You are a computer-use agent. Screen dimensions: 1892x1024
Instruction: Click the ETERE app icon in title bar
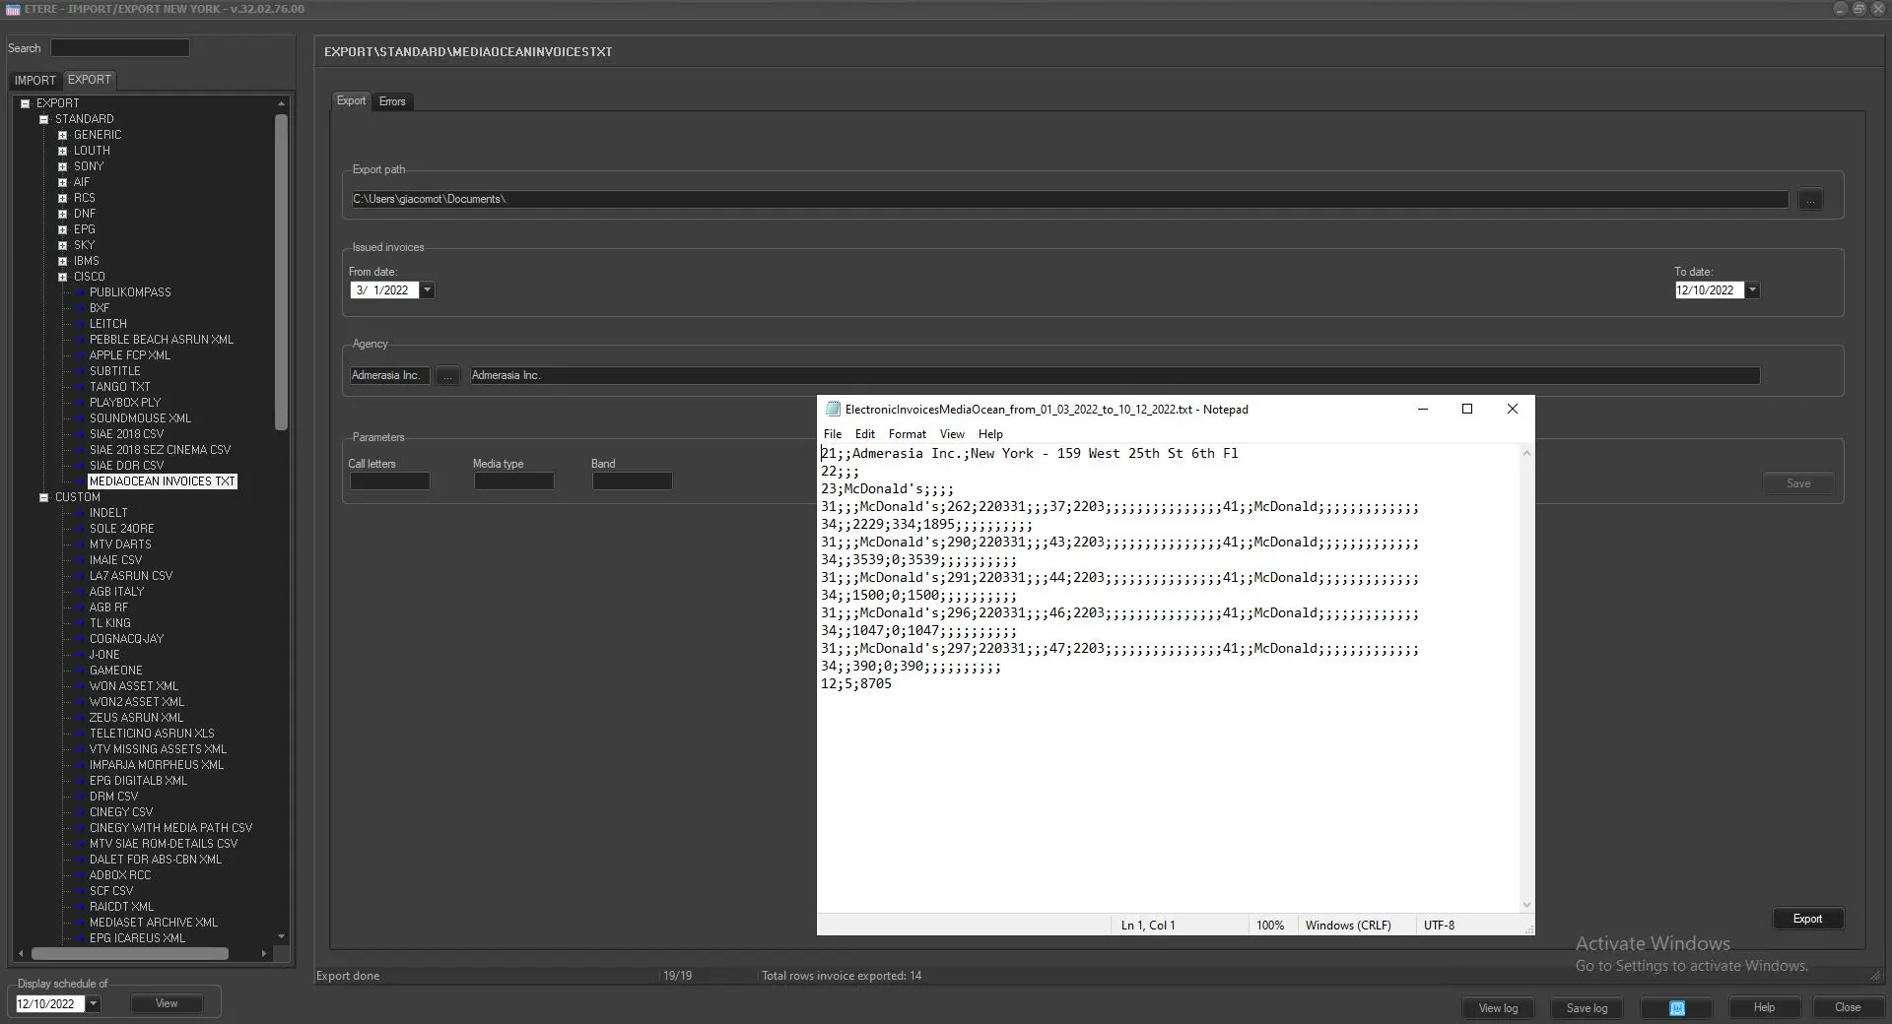(13, 9)
